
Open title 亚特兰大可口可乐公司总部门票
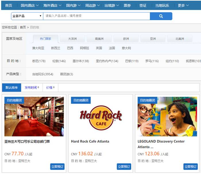[x=27, y=142]
